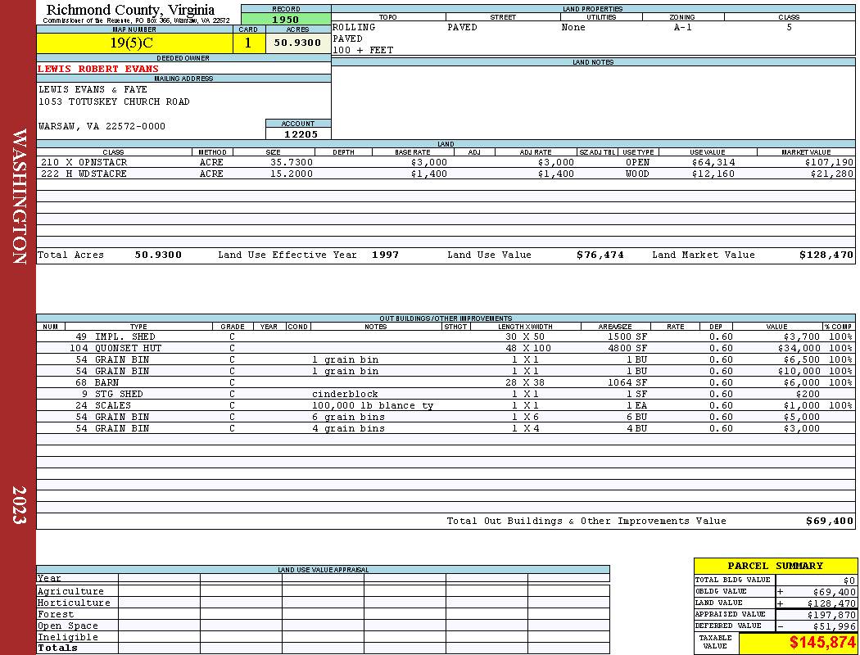Click the map number 19(5)C field
860x655 pixels.
tap(134, 43)
